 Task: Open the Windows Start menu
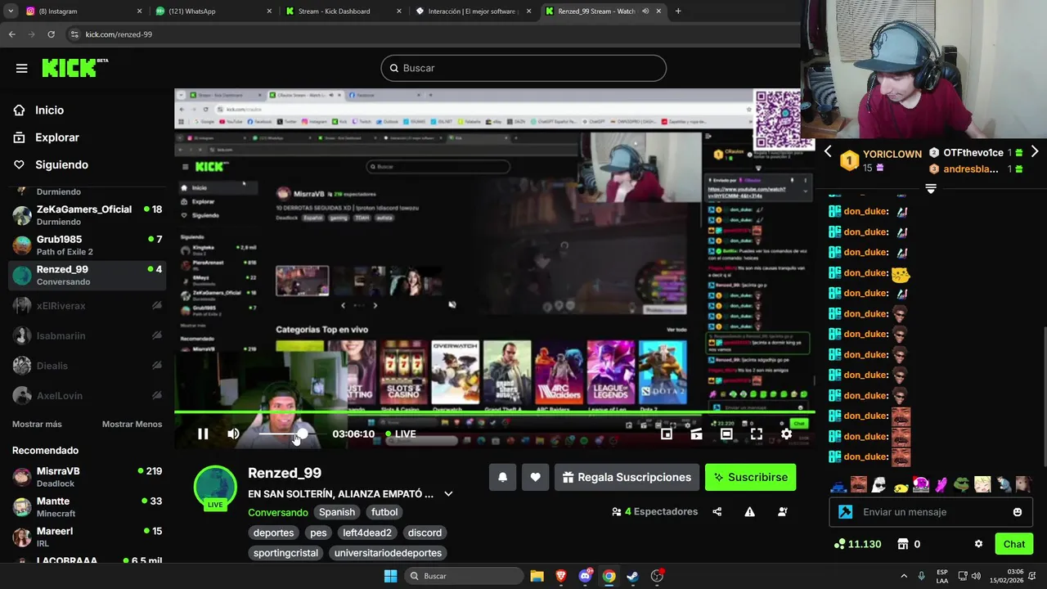(x=391, y=576)
